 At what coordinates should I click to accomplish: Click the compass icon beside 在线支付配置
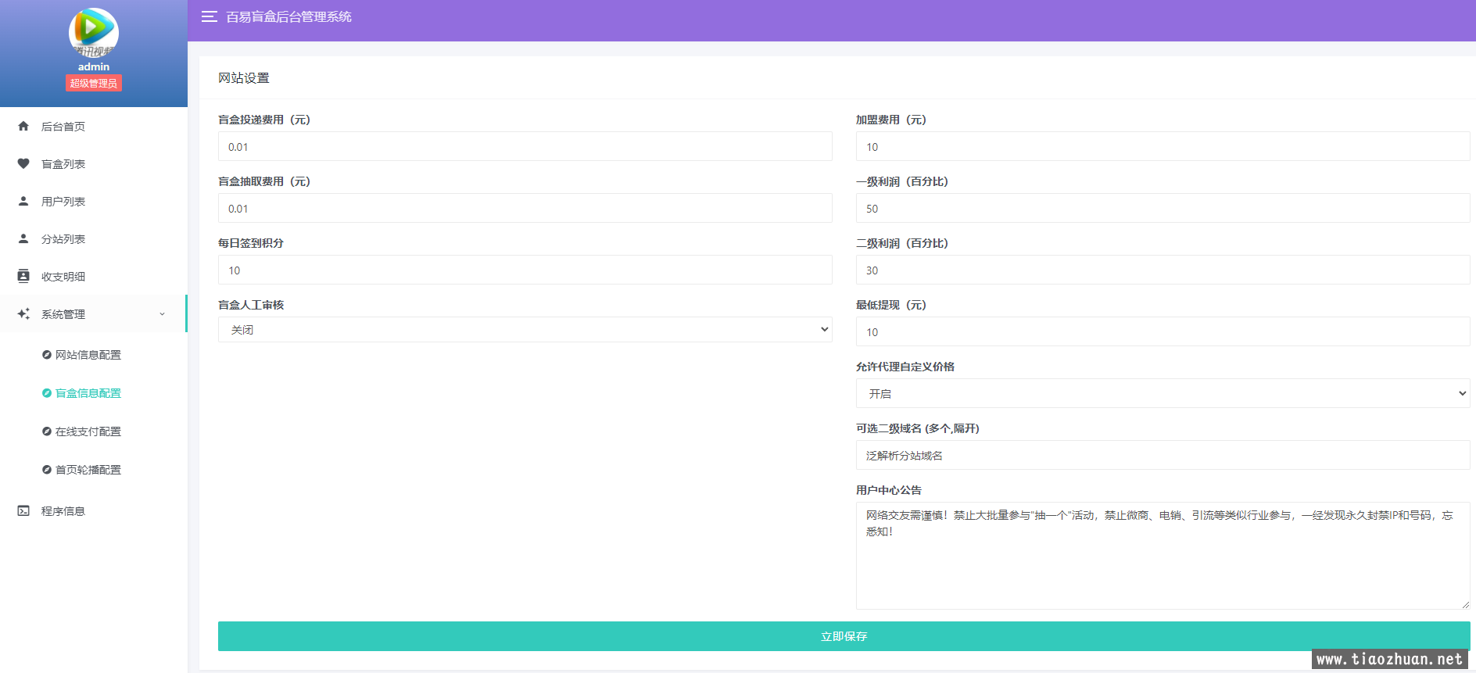[x=47, y=431]
